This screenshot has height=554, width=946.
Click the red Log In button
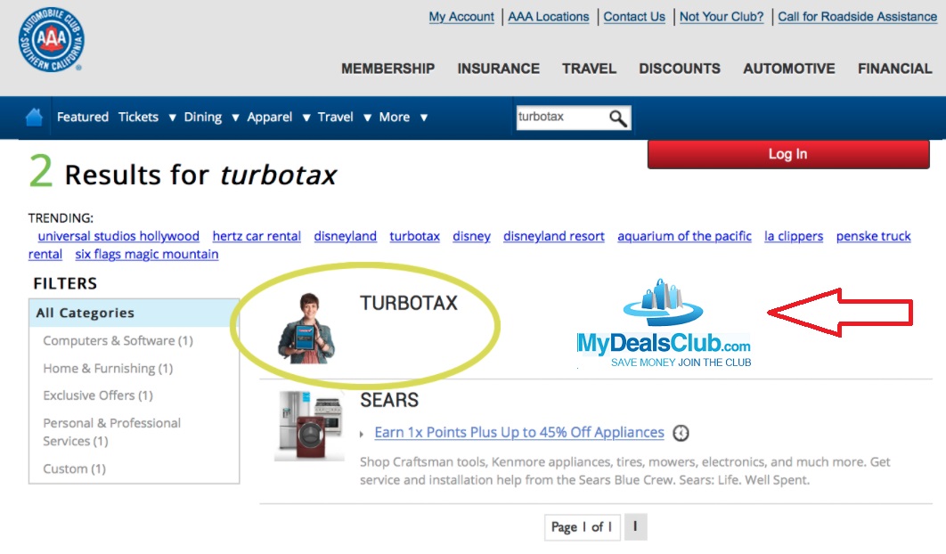pyautogui.click(x=788, y=154)
